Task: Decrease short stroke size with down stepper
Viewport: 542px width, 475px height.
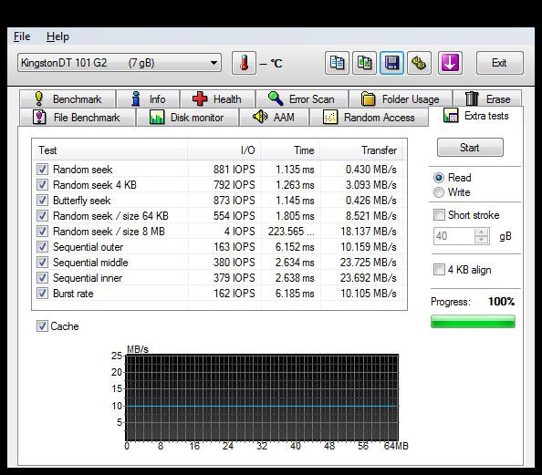Action: tap(482, 240)
